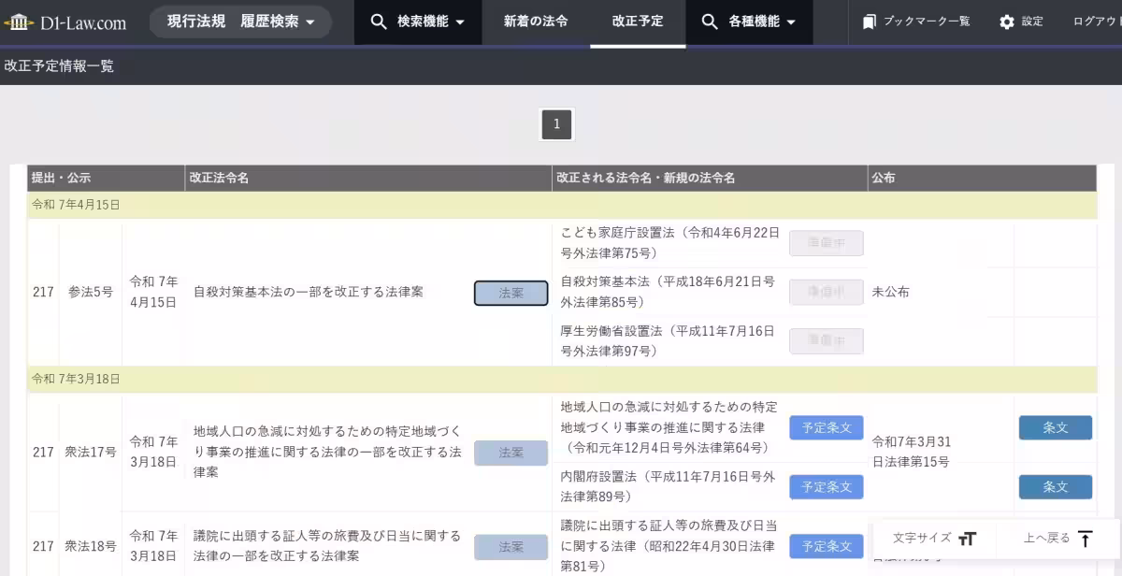Select page 1 in the pagination
Image resolution: width=1122 pixels, height=576 pixels.
point(556,124)
